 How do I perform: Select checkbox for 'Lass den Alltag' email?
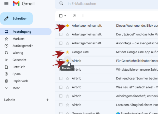pos(61,105)
